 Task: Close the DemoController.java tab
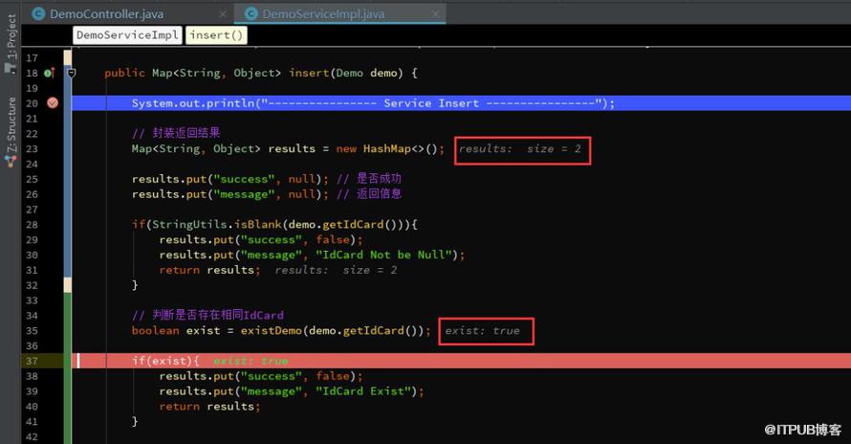click(x=223, y=14)
